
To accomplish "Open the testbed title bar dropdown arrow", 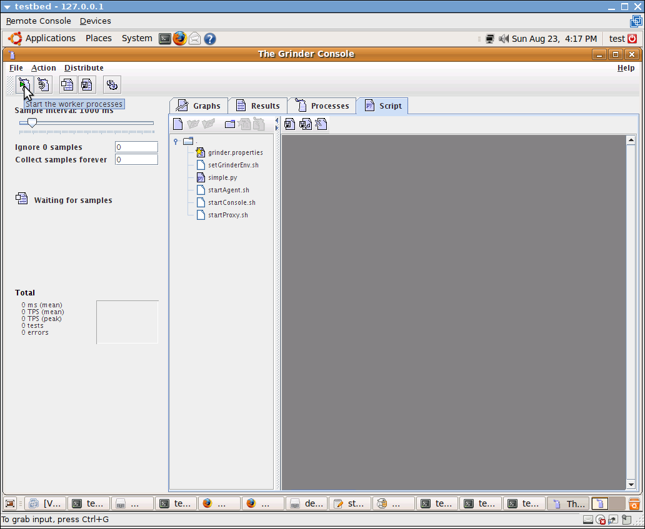I will point(7,7).
